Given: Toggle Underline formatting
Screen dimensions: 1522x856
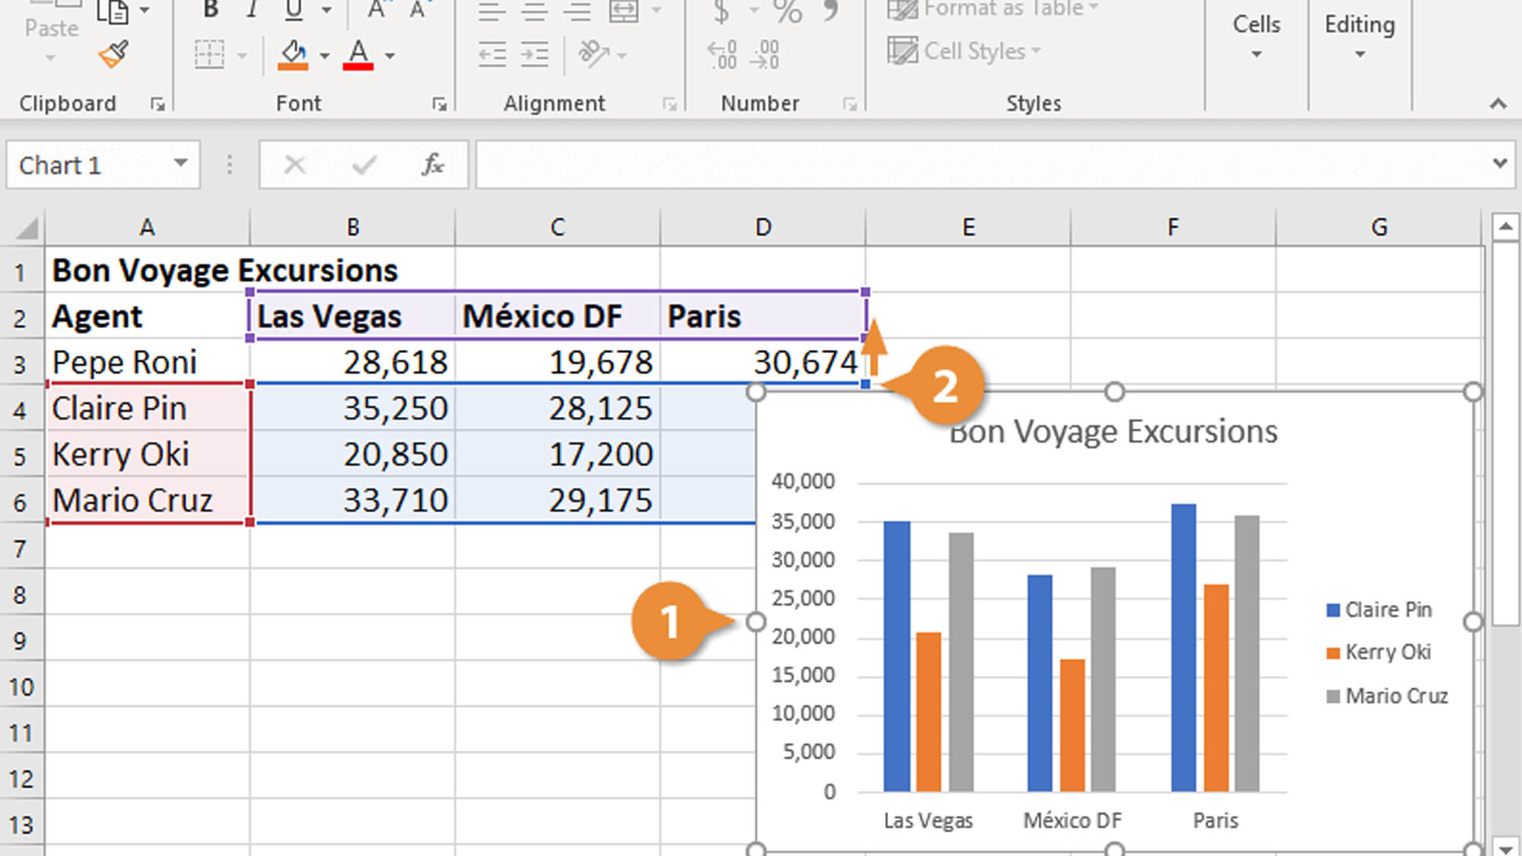Looking at the screenshot, I should coord(293,10).
